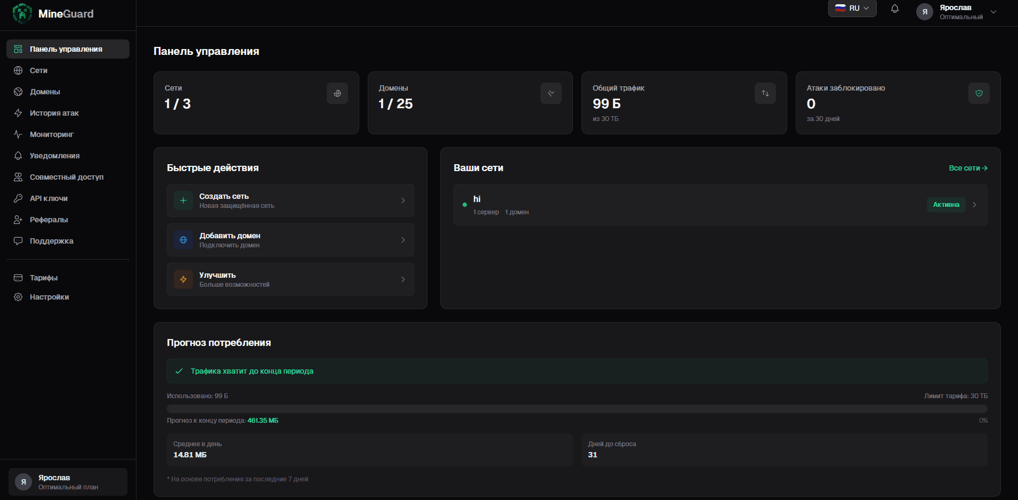Screen dimensions: 1018x500
Task: Click the pulse icon for Мониторинг
Action: [18, 134]
